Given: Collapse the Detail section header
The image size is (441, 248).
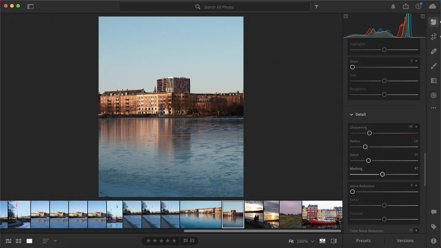Looking at the screenshot, I should tap(352, 115).
